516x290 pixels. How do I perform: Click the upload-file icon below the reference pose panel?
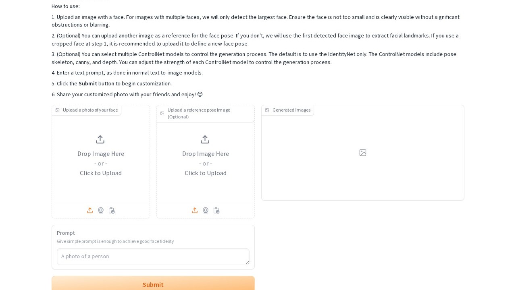(x=195, y=210)
